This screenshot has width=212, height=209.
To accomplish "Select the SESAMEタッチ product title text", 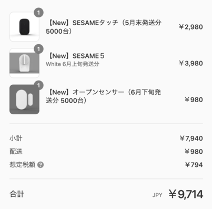I will pyautogui.click(x=104, y=27).
